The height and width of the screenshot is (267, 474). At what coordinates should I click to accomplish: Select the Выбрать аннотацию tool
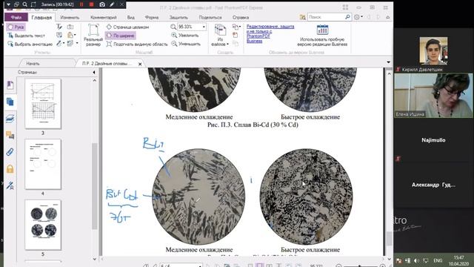tap(30, 44)
